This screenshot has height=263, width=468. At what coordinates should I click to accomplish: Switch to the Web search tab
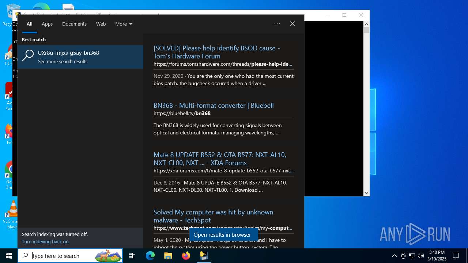pyautogui.click(x=101, y=24)
